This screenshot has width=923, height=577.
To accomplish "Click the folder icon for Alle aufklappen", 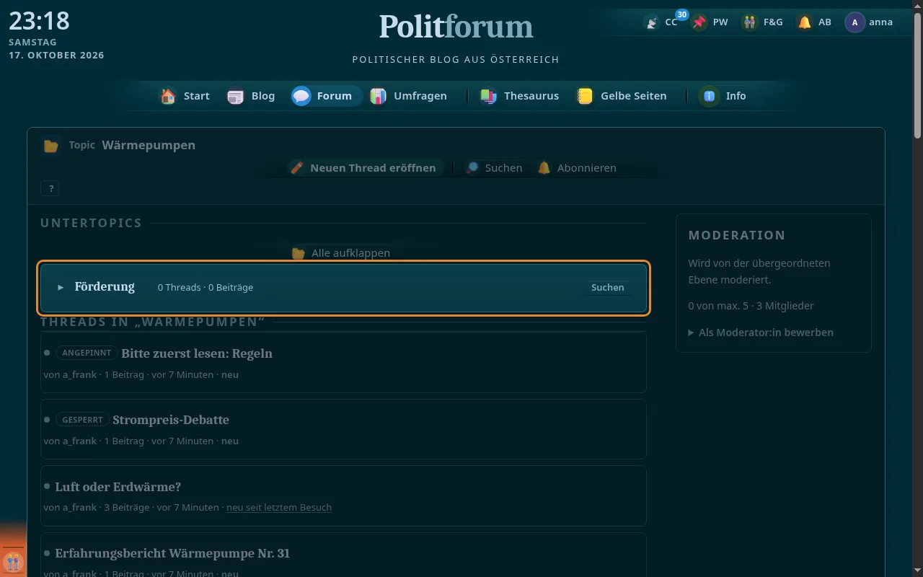I will (299, 253).
